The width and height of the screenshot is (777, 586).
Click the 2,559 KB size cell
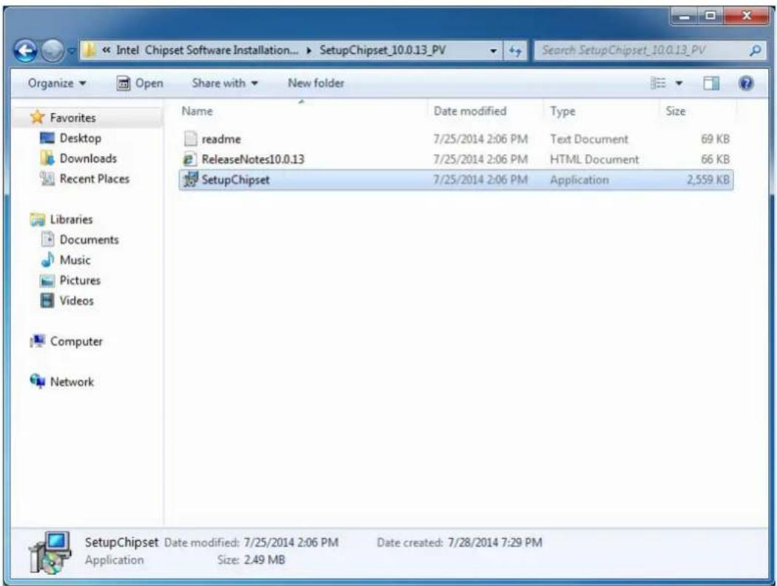tap(708, 180)
